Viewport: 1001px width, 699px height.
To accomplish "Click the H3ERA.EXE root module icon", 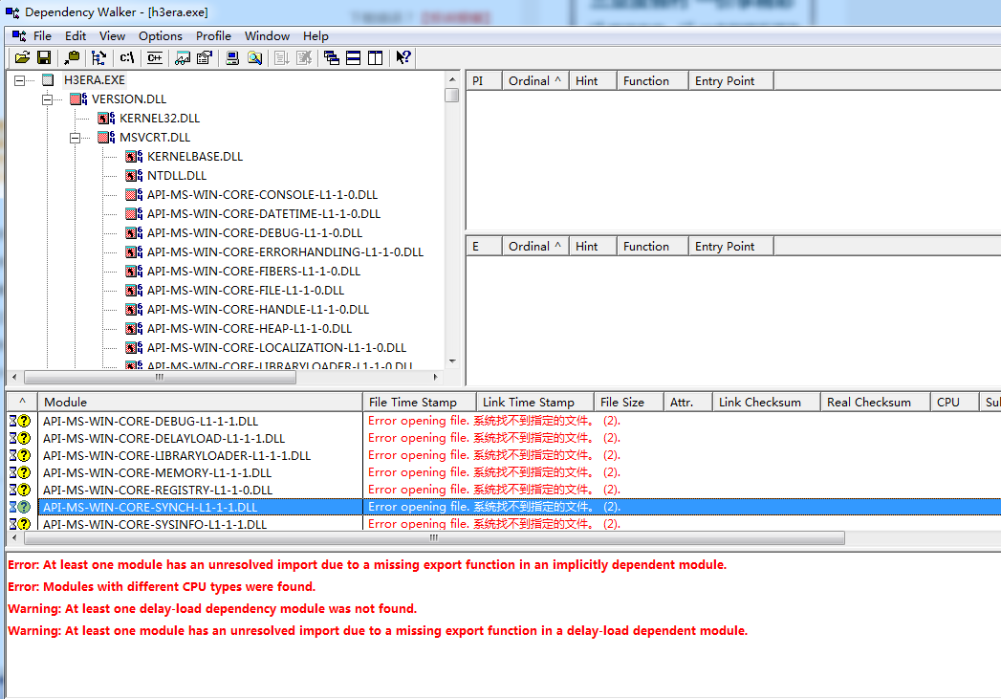I will click(x=48, y=79).
